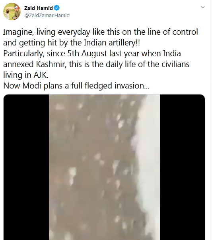Click the line mentioning Indian artillery

pyautogui.click(x=72, y=43)
